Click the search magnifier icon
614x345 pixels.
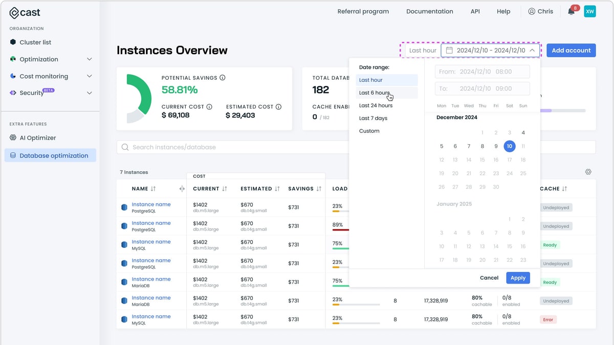click(125, 147)
